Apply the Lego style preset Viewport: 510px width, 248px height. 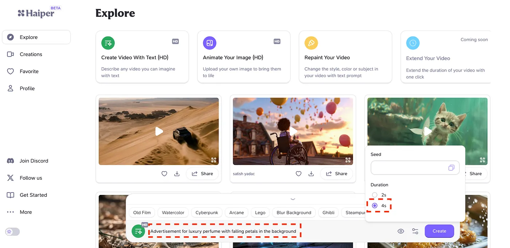click(260, 212)
